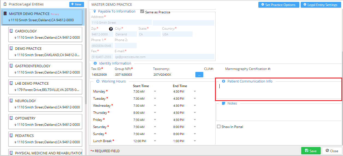Image resolution: width=343 pixels, height=156 pixels.
Task: Open Monday Start Time dropdown
Action: pos(155,91)
